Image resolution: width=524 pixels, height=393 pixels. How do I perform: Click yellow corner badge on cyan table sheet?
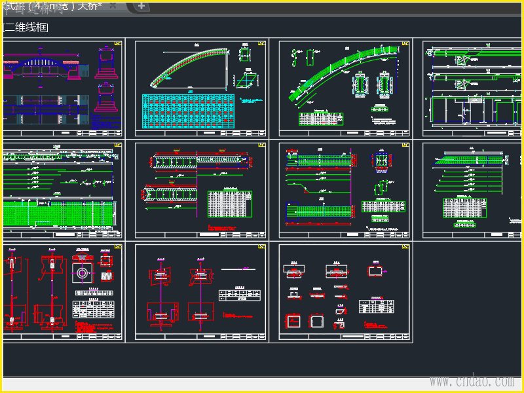(262, 44)
